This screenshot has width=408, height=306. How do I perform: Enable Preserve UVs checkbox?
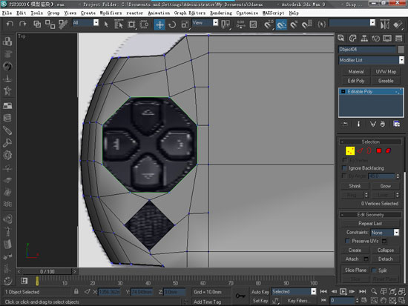coord(347,241)
